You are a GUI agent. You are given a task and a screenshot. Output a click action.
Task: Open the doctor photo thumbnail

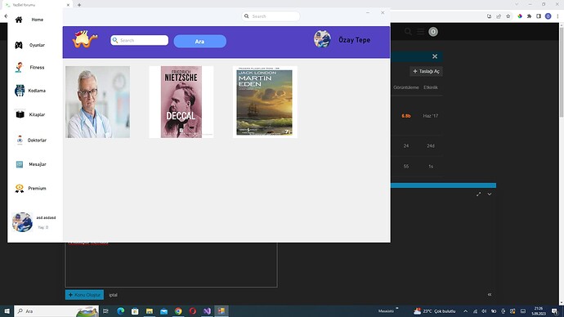97,102
